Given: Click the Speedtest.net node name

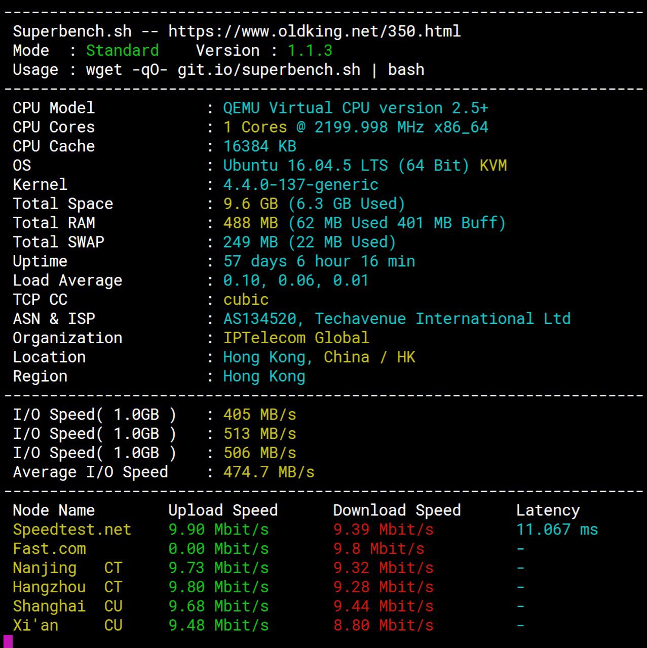Looking at the screenshot, I should pos(72,530).
